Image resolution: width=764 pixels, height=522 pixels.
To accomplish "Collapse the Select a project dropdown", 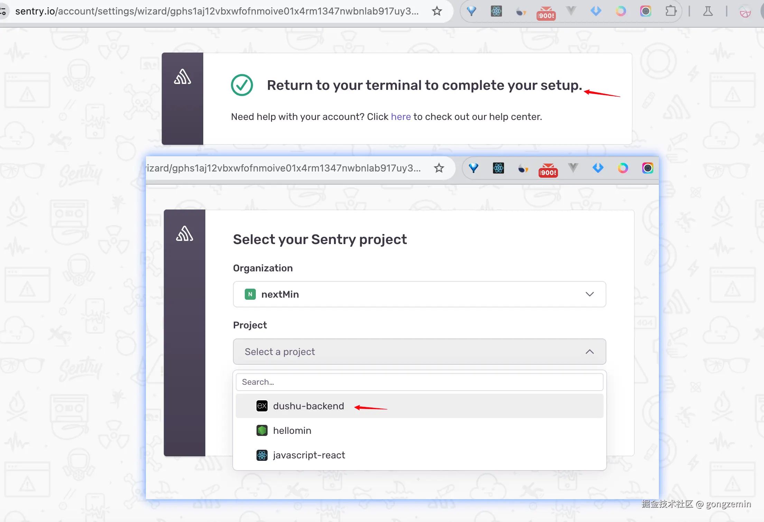I will pos(419,352).
